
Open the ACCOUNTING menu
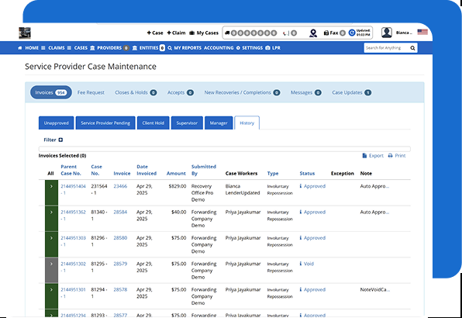tap(219, 48)
